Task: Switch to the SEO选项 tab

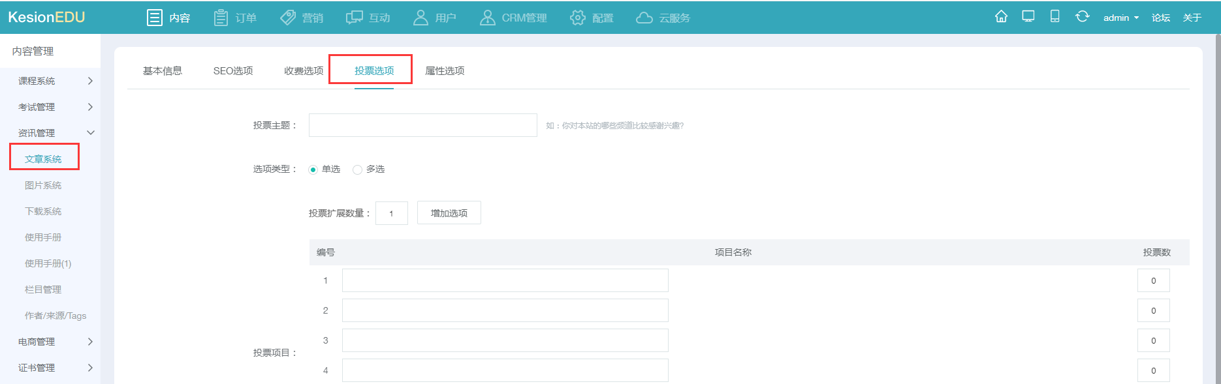Action: (x=233, y=70)
